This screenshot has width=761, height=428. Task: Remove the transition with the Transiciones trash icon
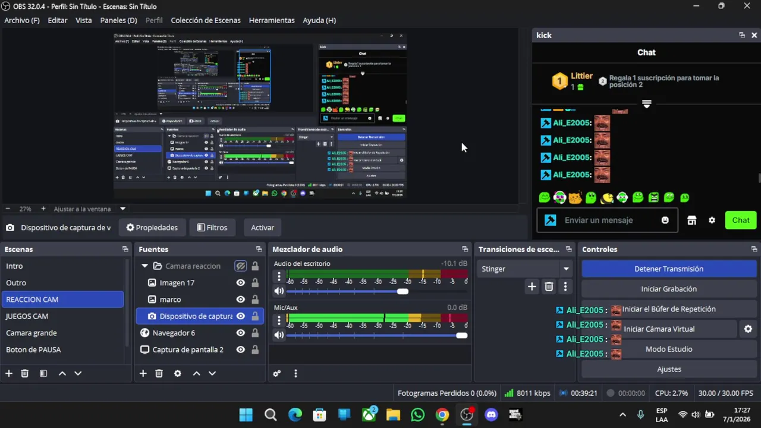[549, 287]
